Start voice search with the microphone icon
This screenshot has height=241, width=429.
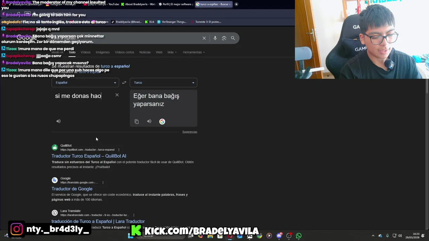coord(215,38)
